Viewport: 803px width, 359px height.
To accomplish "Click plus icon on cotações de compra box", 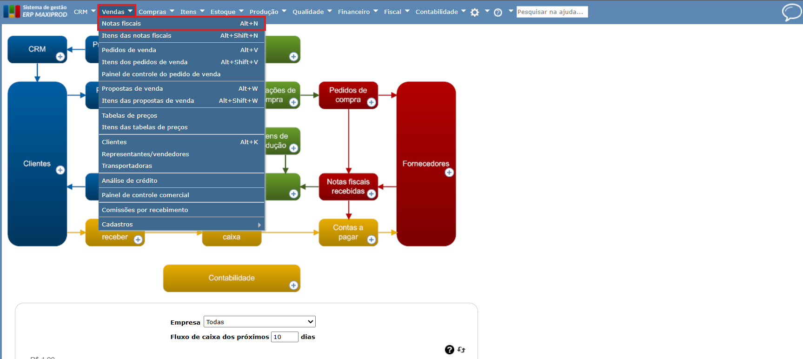I will coord(294,102).
